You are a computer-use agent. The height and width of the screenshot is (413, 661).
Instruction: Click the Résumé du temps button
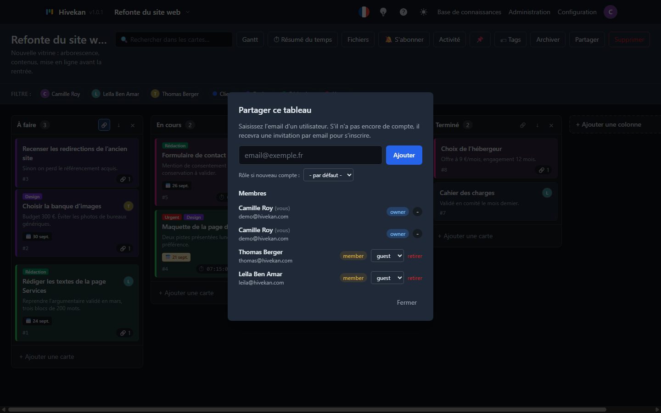[x=303, y=39]
